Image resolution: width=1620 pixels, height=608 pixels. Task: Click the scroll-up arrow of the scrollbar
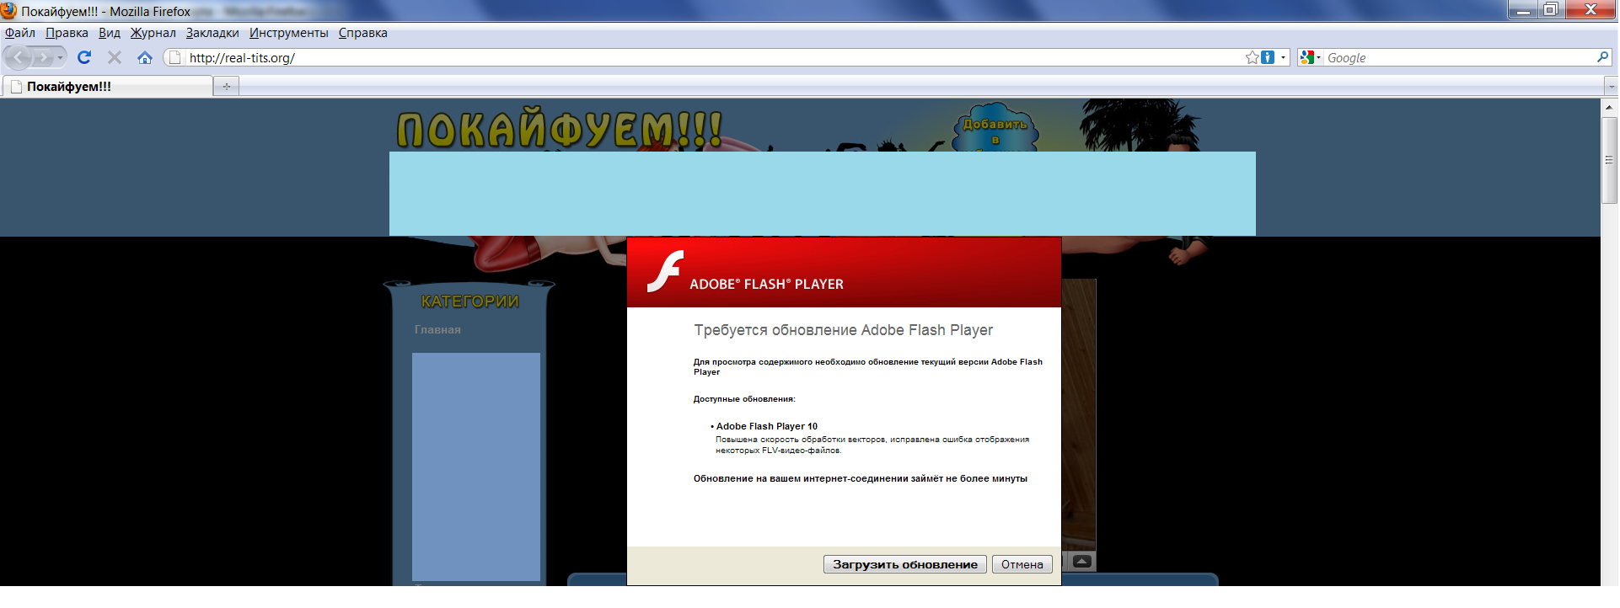point(1609,107)
